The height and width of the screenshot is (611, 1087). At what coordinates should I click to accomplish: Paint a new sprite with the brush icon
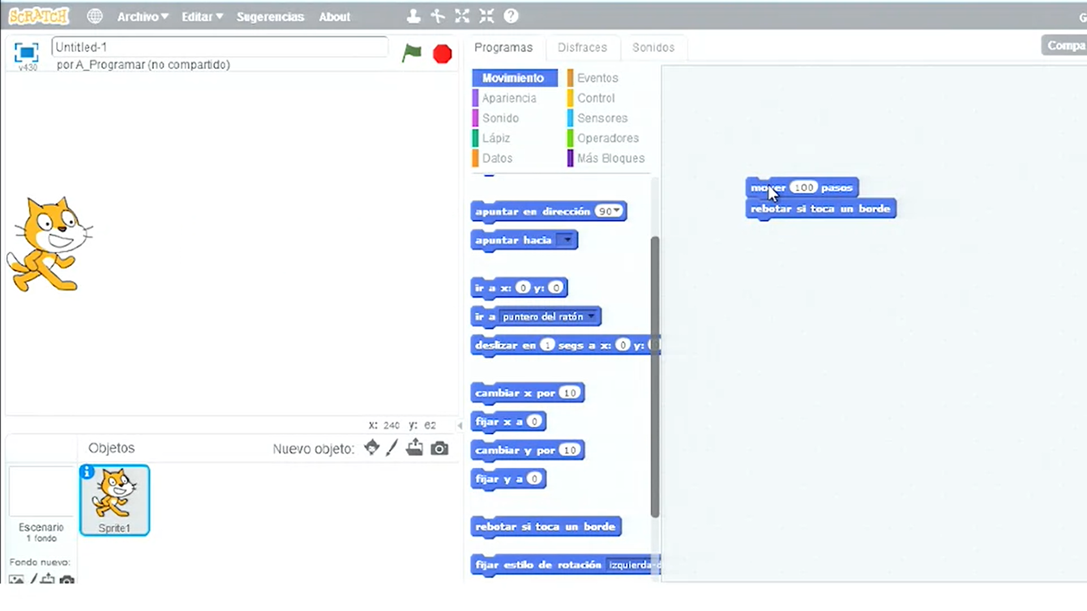[392, 448]
